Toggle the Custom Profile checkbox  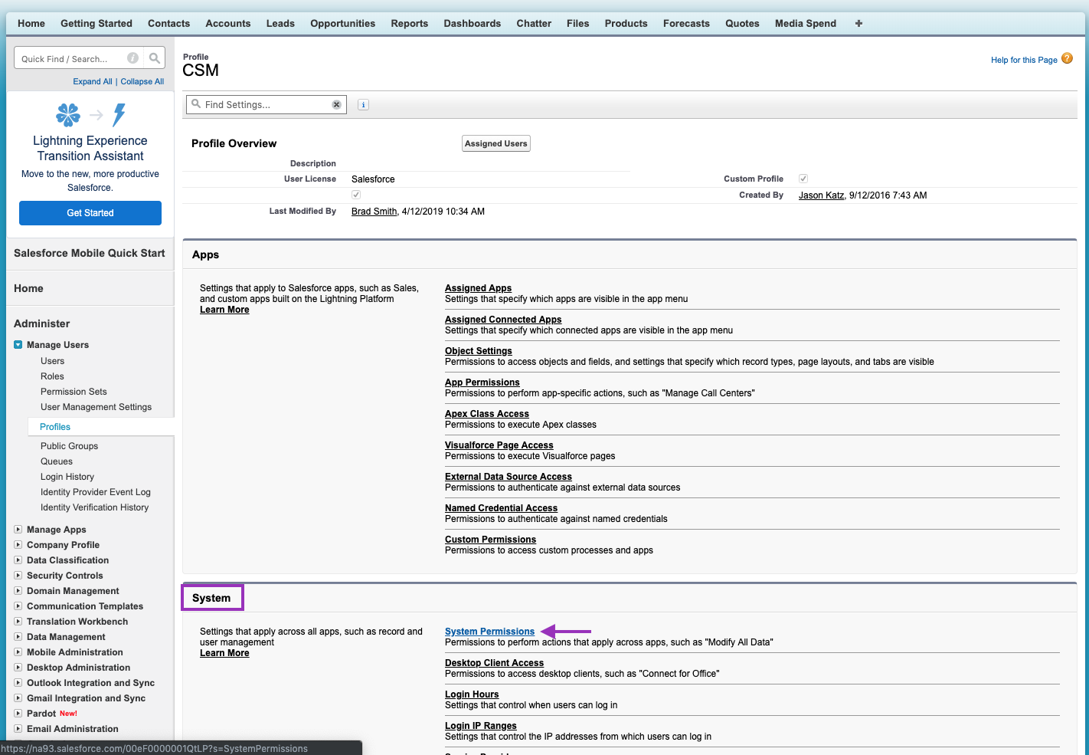point(803,179)
